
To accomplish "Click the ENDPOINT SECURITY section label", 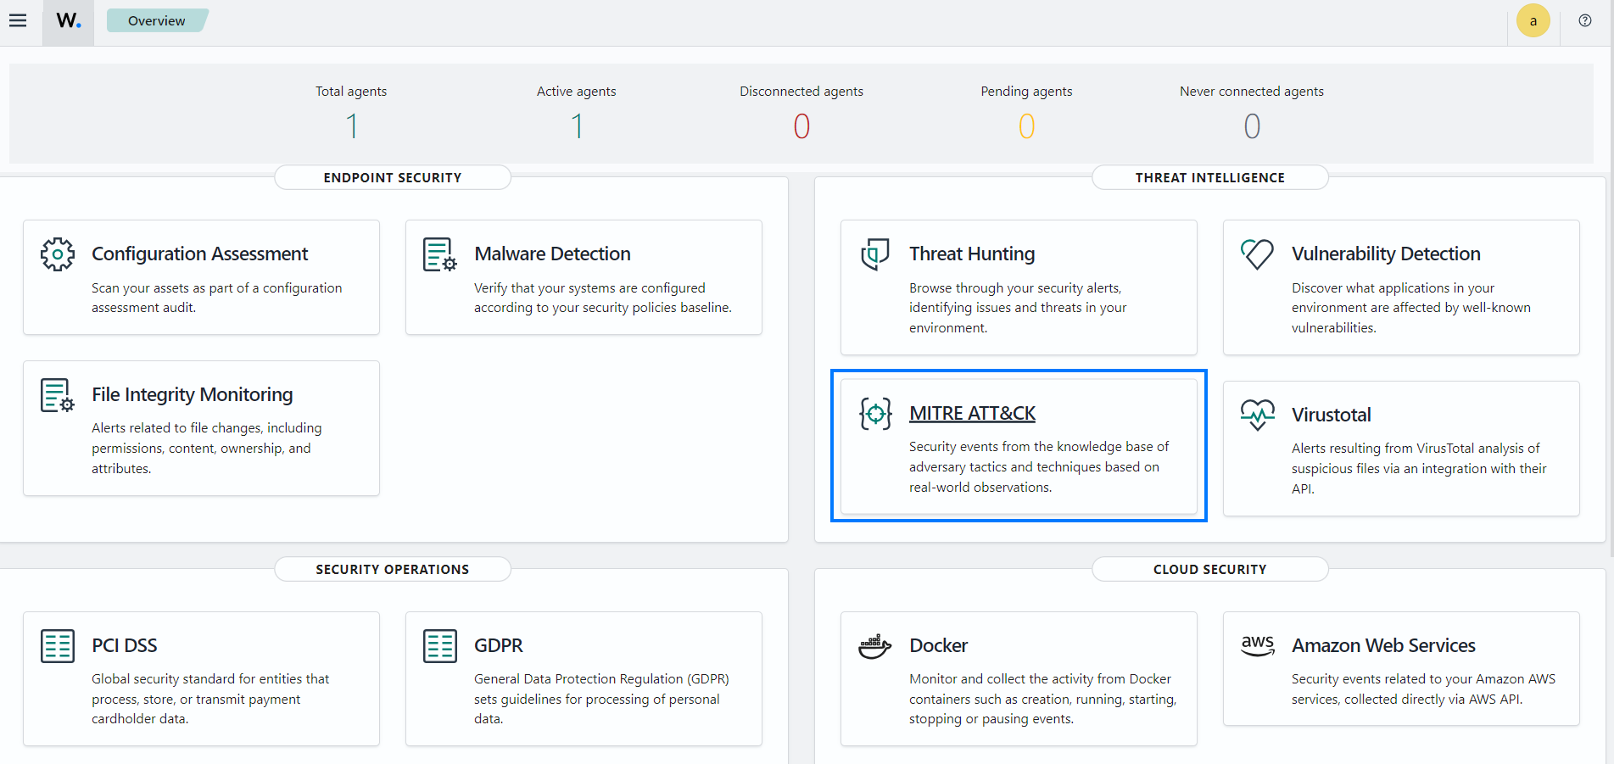I will coord(393,177).
